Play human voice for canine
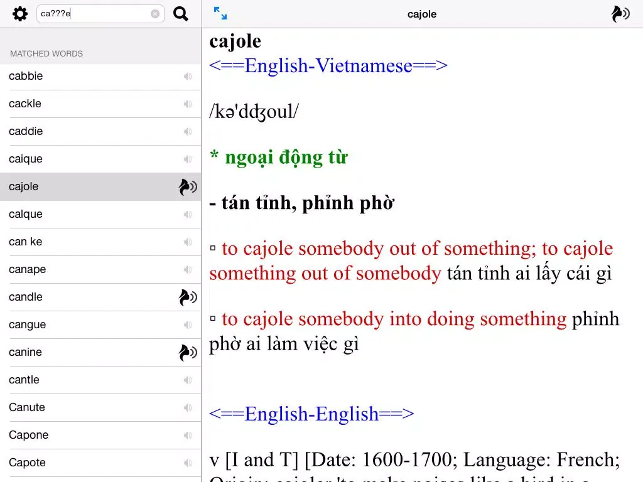Image resolution: width=643 pixels, height=482 pixels. (x=187, y=353)
